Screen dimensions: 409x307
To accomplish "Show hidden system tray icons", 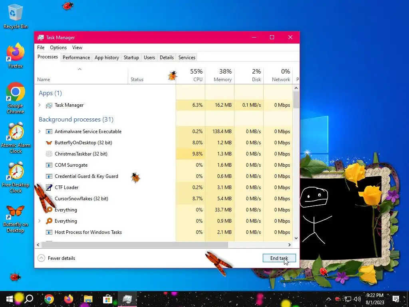I will pos(328,299).
